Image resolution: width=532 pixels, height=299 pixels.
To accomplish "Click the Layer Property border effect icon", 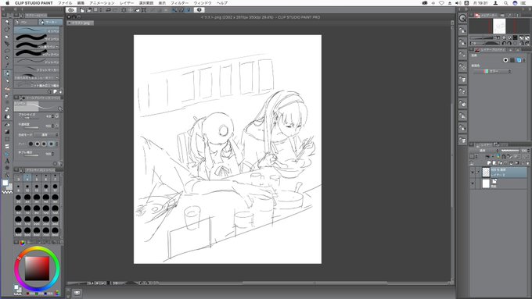I will (x=505, y=60).
